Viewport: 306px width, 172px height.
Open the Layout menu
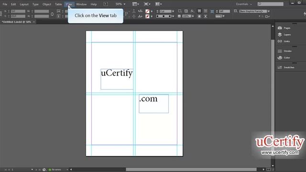click(24, 4)
